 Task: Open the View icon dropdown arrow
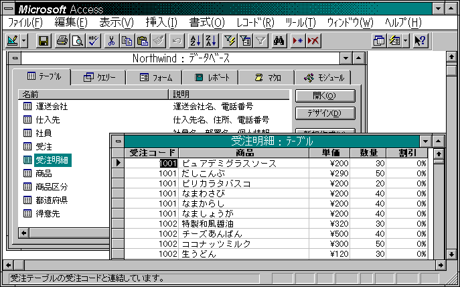[24, 41]
